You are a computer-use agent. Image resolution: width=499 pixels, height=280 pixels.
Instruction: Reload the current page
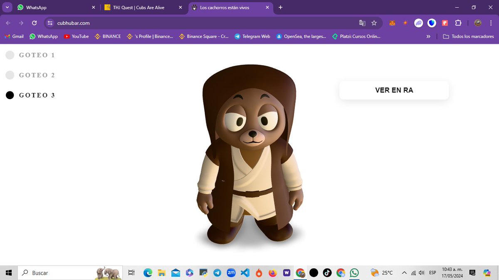[x=35, y=23]
